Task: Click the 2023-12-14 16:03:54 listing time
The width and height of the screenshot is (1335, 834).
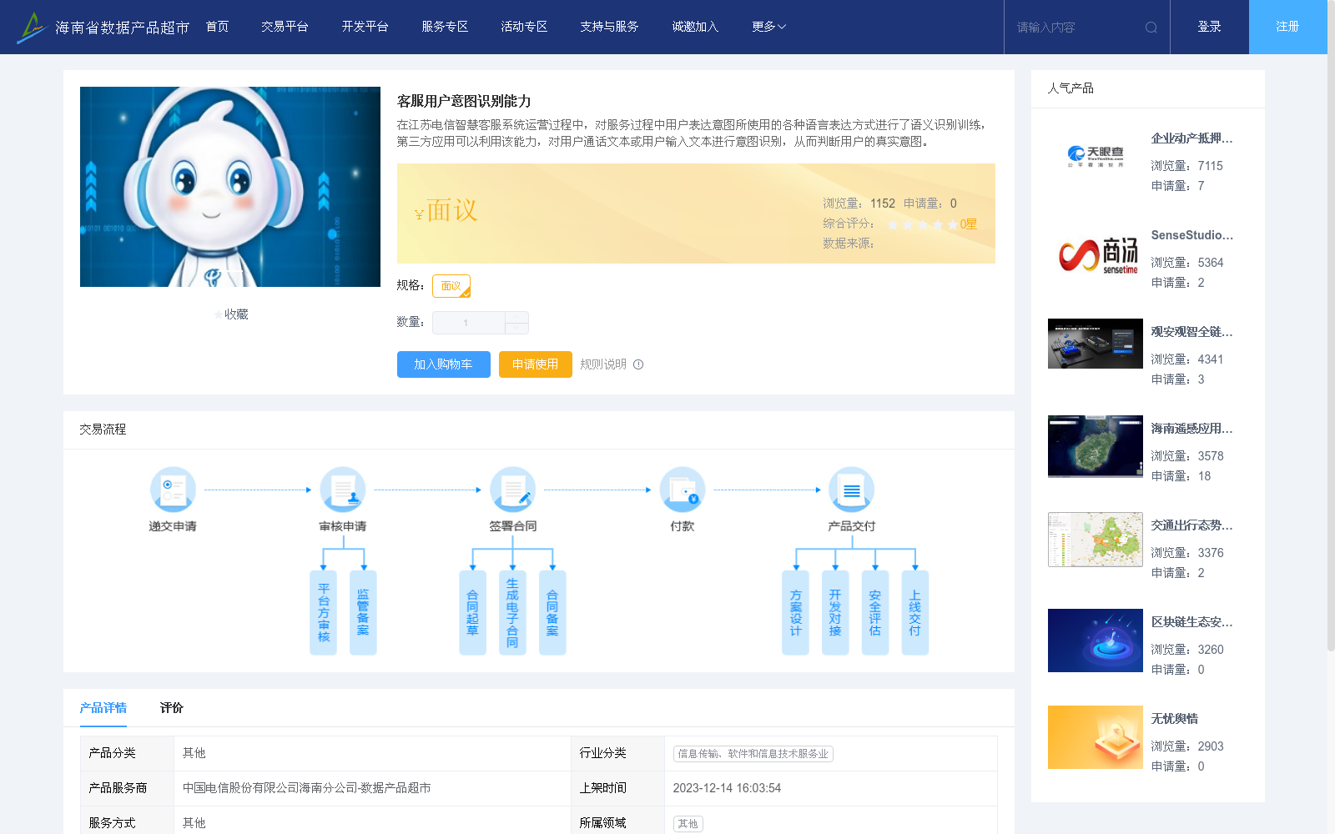Action: (728, 788)
